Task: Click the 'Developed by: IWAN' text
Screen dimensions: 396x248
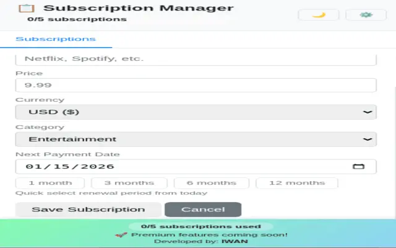Action: click(200, 241)
